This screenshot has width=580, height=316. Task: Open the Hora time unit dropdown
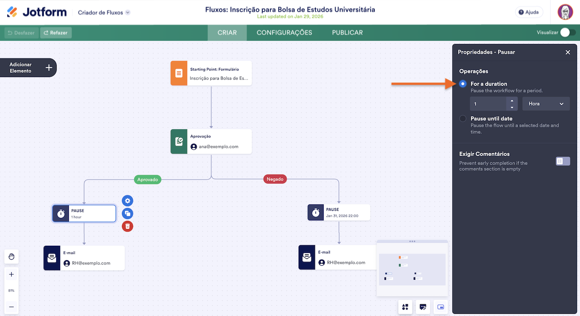point(546,104)
